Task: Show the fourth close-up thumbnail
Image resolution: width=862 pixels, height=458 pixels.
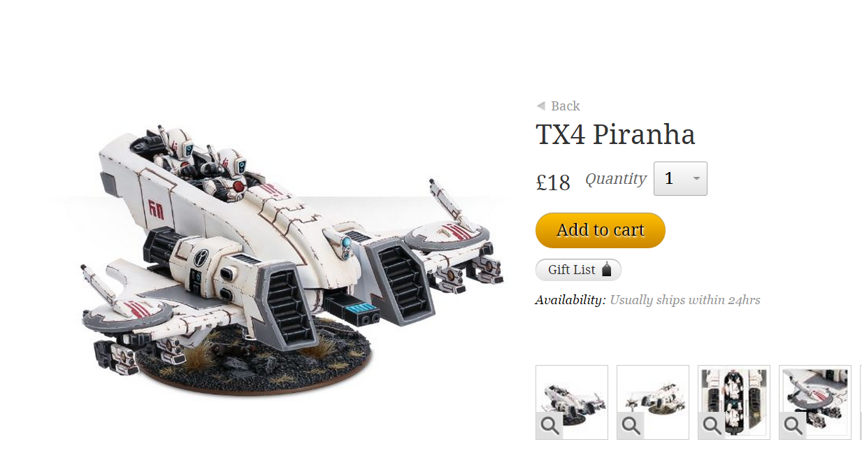Action: [x=815, y=402]
